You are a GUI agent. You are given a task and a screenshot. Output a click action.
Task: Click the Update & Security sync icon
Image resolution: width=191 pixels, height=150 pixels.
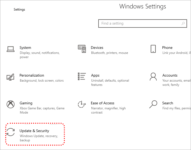(11, 132)
